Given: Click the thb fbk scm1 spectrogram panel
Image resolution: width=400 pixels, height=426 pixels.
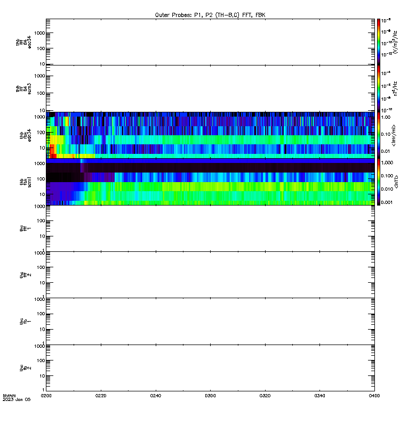Looking at the screenshot, I should (x=210, y=182).
